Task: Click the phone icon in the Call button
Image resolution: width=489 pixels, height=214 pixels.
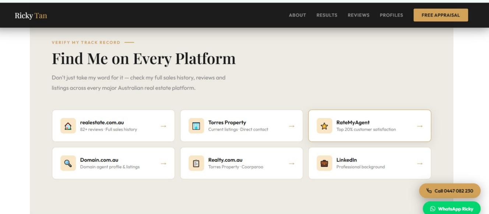Action: tap(429, 191)
